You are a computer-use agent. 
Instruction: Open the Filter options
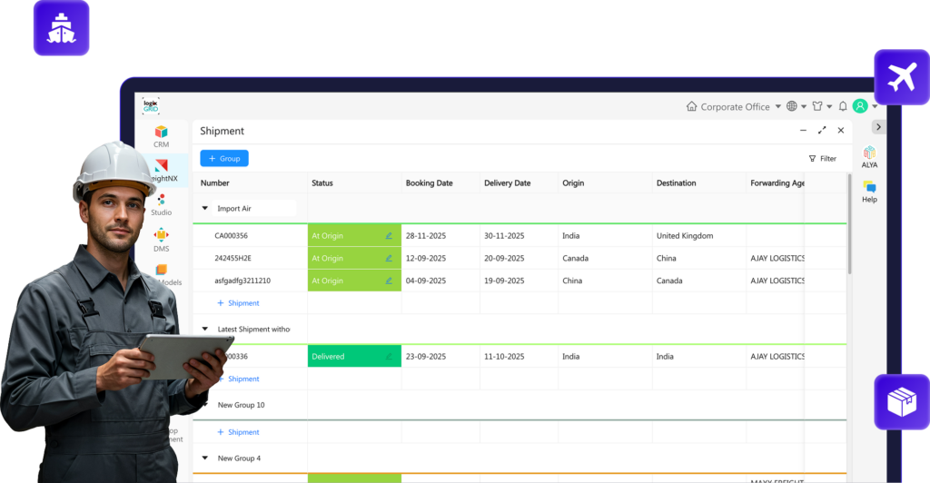pyautogui.click(x=822, y=158)
